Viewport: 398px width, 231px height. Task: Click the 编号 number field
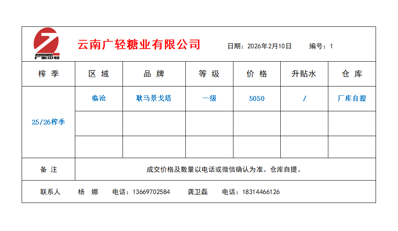pos(331,46)
